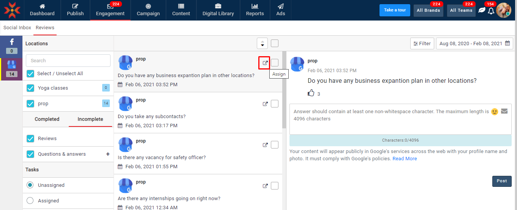Select the Facebook channel in sidebar
This screenshot has height=210, width=517.
click(x=12, y=45)
